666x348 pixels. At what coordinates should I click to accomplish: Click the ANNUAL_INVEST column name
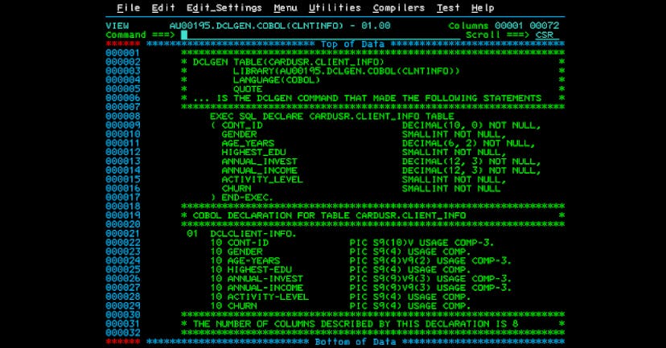click(x=260, y=162)
